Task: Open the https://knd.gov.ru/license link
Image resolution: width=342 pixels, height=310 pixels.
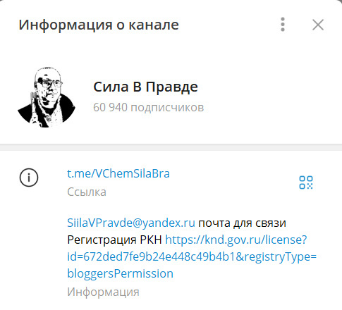Action: tap(236, 240)
